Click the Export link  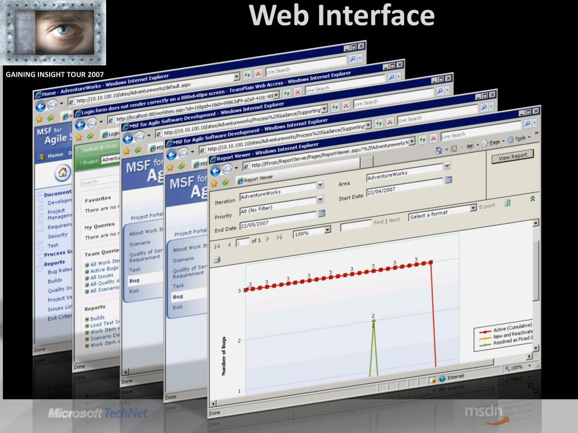point(487,206)
